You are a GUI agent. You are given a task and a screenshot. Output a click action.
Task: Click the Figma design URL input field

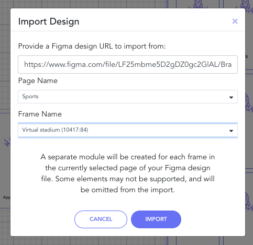[x=128, y=64]
